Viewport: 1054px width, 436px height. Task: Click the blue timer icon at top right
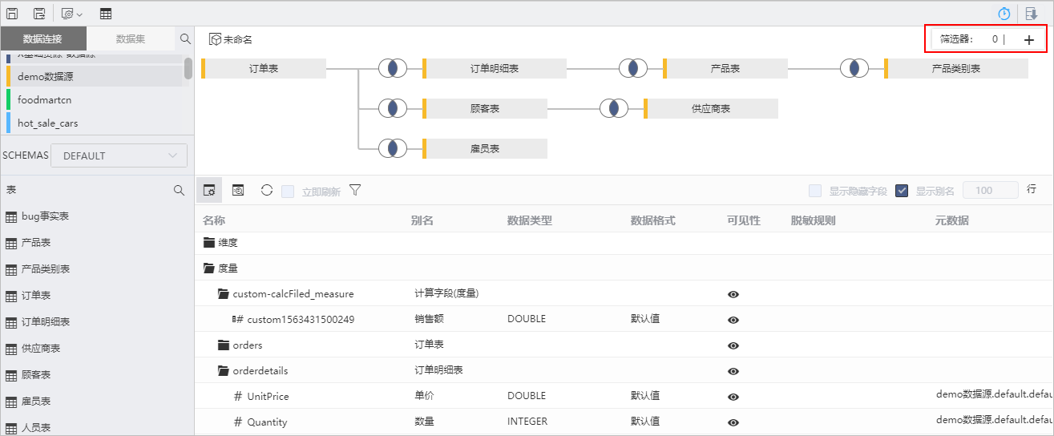(x=1004, y=14)
